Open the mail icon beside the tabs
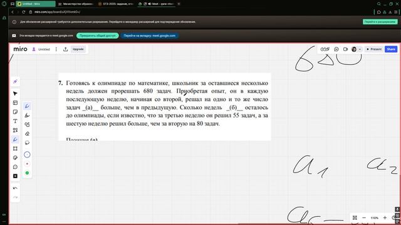The width and height of the screenshot is (401, 225). point(13,4)
